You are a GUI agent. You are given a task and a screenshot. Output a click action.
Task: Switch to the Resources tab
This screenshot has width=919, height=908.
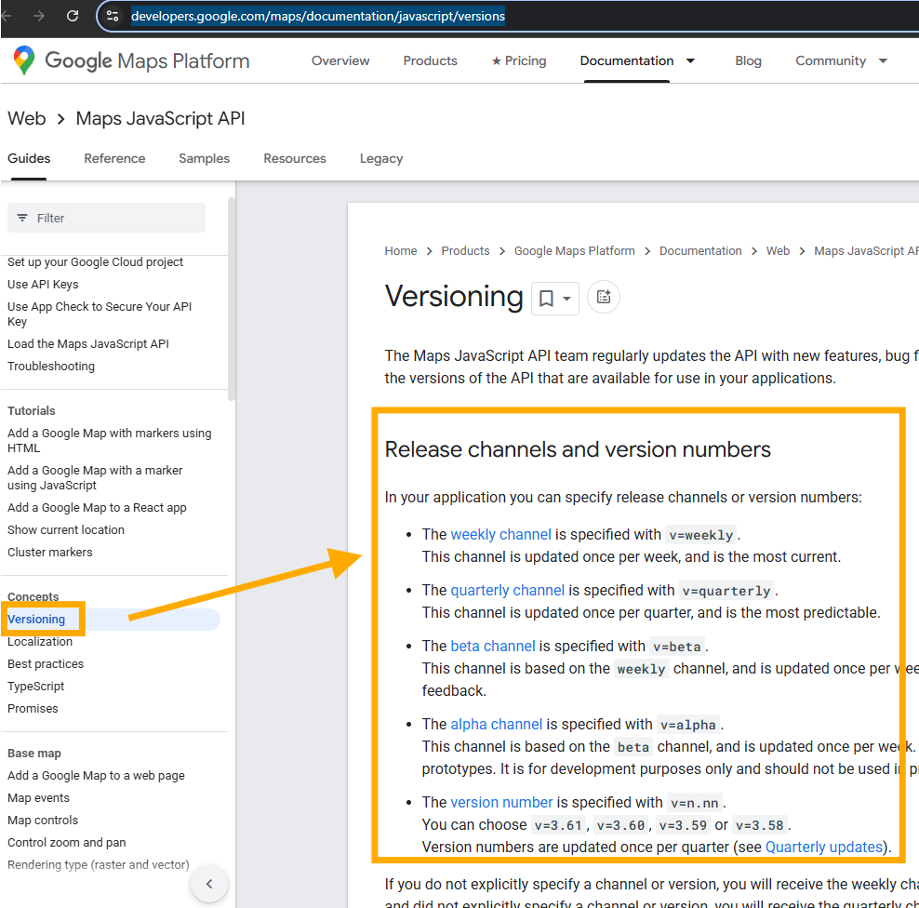(295, 158)
